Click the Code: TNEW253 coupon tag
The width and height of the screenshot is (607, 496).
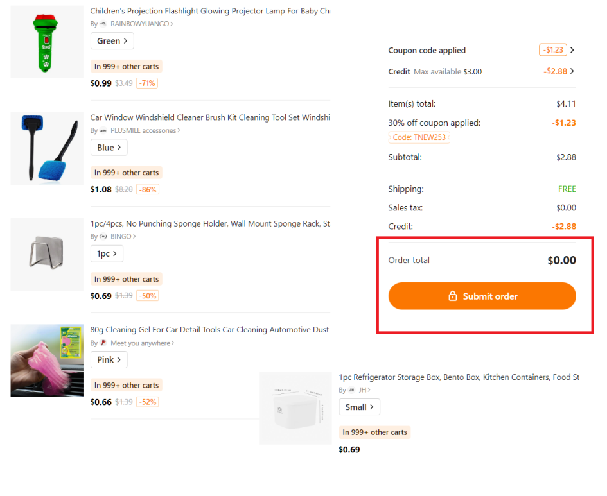419,137
